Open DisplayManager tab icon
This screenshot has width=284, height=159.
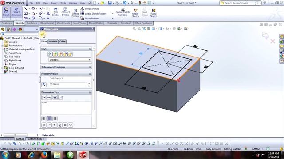tap(20, 30)
